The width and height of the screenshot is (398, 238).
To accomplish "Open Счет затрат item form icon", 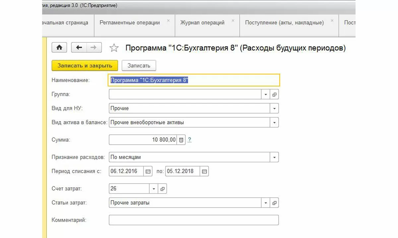I will (163, 189).
